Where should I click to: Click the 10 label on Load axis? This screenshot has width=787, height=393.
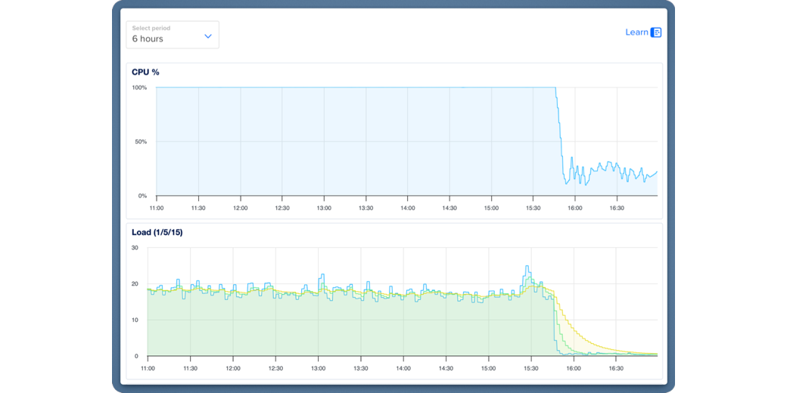click(135, 320)
